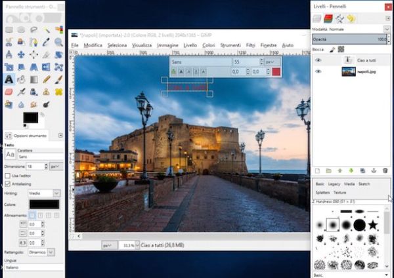Disable the Antialiasing checkbox
The image size is (394, 278).
(8, 184)
